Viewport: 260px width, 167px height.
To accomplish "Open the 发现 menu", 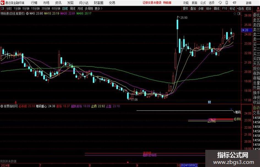I will click(70, 3).
